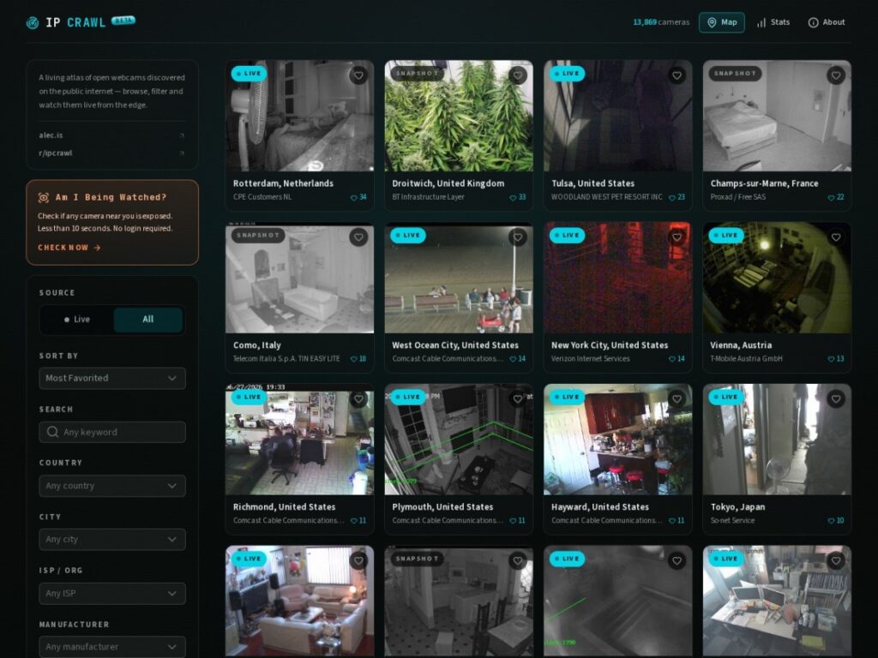Click heart icon on Richmond, United States camera
This screenshot has width=878, height=658.
358,399
